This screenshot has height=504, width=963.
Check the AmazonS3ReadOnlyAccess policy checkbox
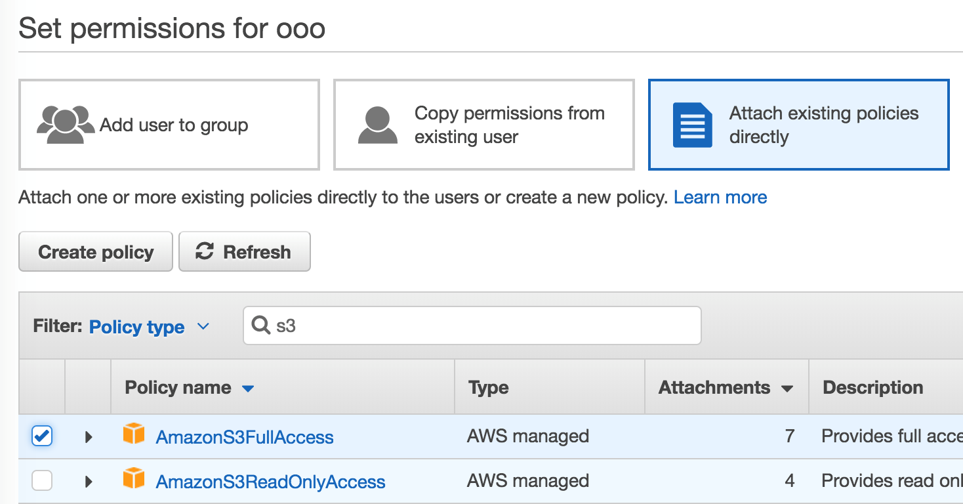pyautogui.click(x=42, y=481)
